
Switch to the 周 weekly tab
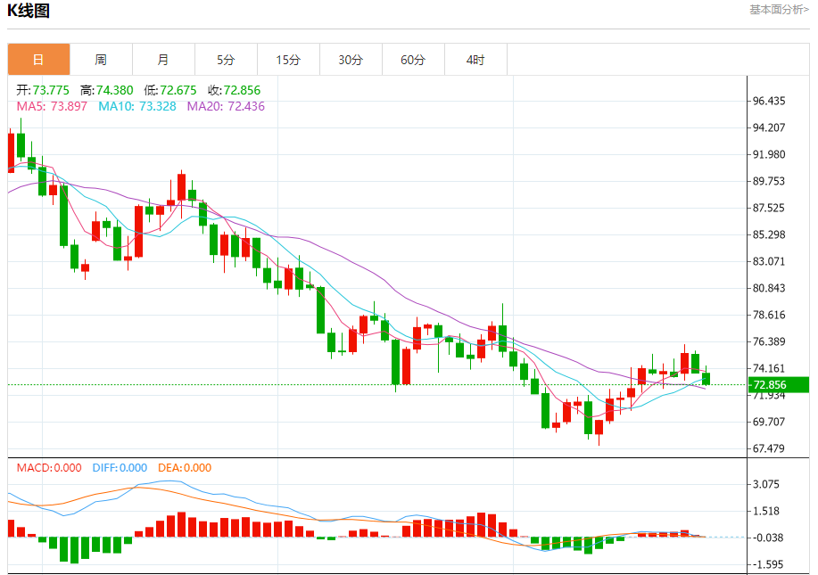point(101,60)
